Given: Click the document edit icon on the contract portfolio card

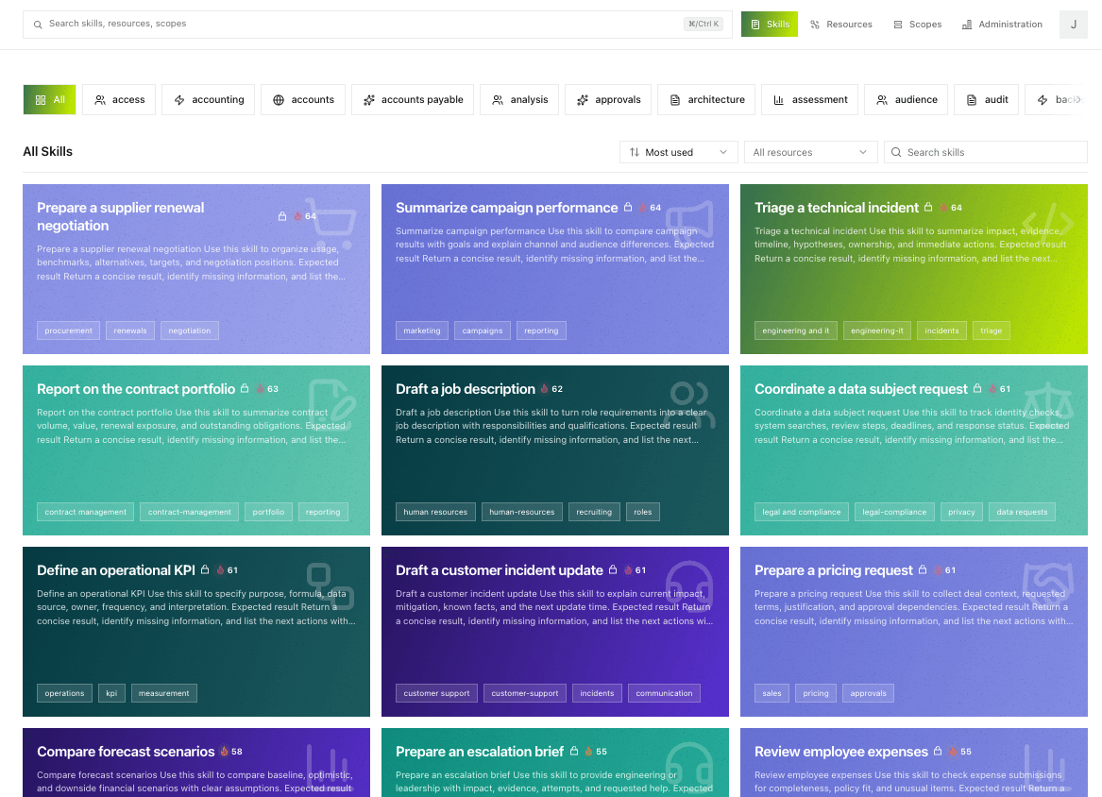Looking at the screenshot, I should click(331, 403).
